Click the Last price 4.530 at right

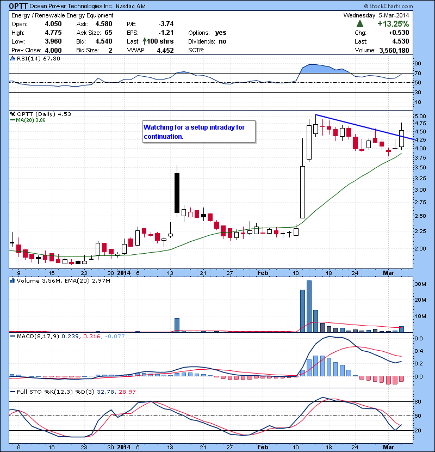click(x=400, y=41)
